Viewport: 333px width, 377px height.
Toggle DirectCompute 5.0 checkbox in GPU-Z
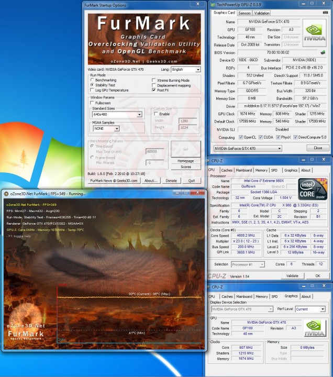coord(295,137)
